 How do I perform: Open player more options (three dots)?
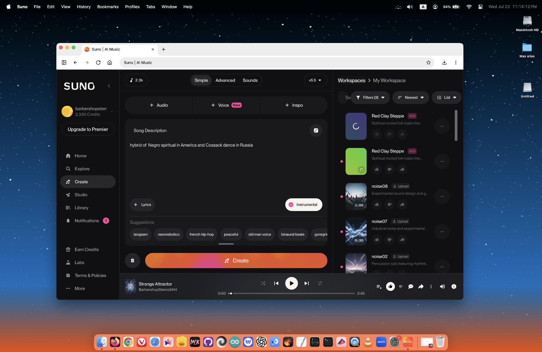point(431,287)
